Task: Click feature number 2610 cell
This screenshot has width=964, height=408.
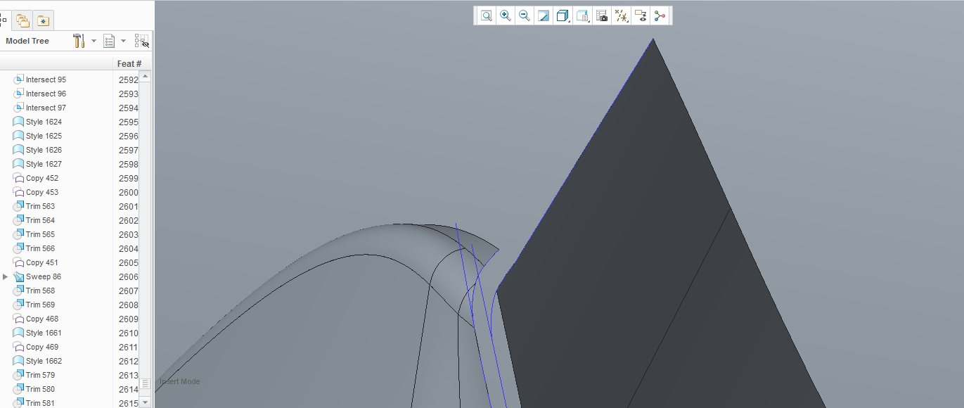Action: (129, 333)
